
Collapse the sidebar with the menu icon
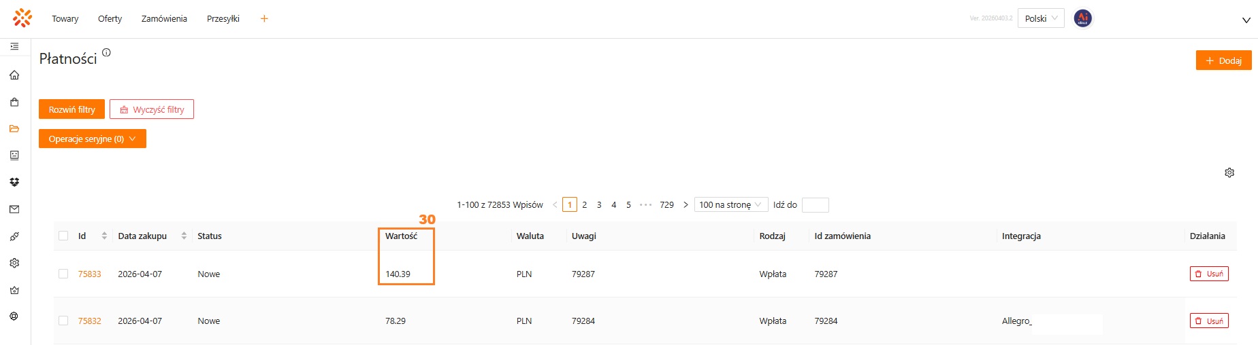point(14,47)
